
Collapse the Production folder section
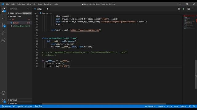pyautogui.click(x=15, y=16)
